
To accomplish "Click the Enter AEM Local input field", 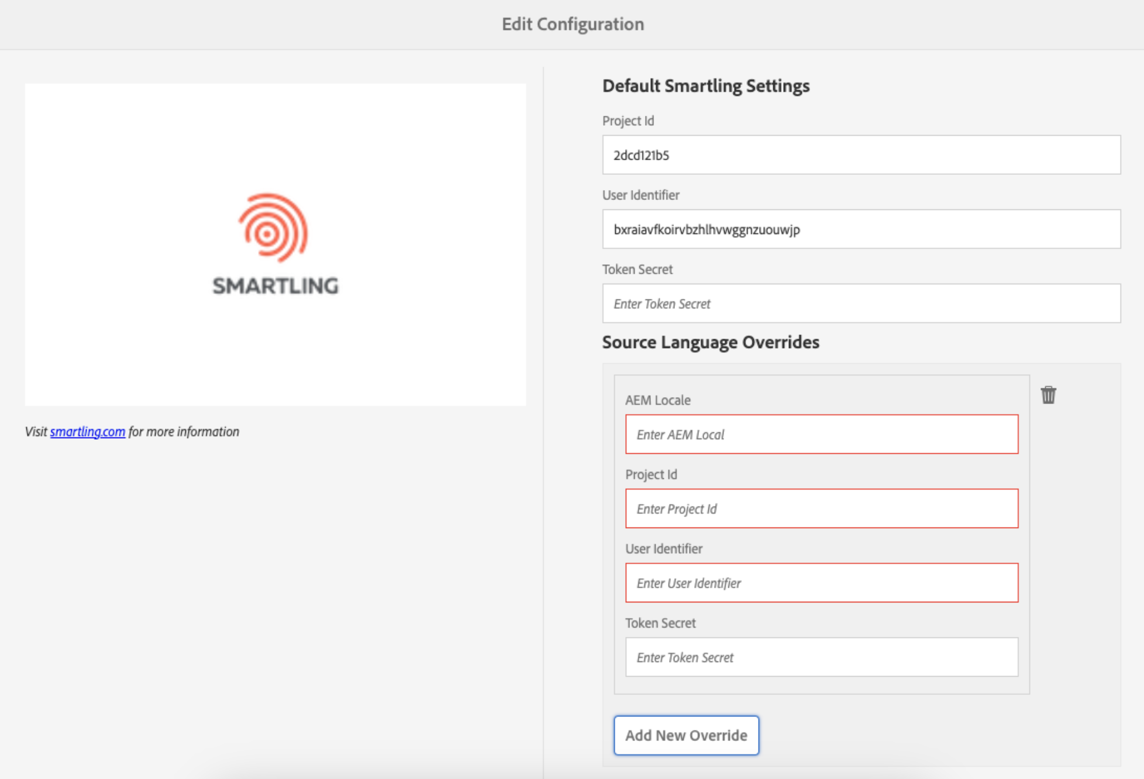I will (x=822, y=435).
